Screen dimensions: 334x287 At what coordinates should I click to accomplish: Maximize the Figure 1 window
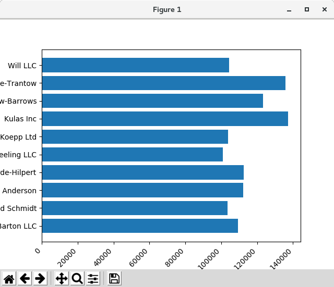(306, 9)
